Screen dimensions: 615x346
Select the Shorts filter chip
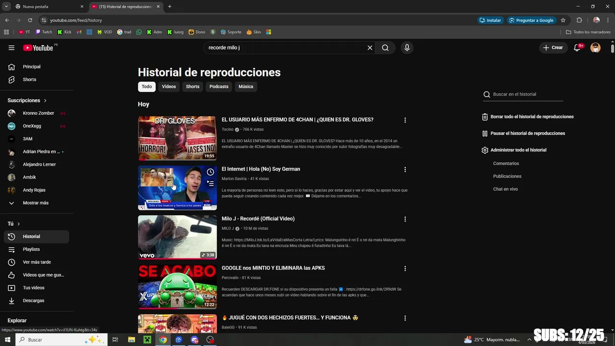tap(193, 86)
